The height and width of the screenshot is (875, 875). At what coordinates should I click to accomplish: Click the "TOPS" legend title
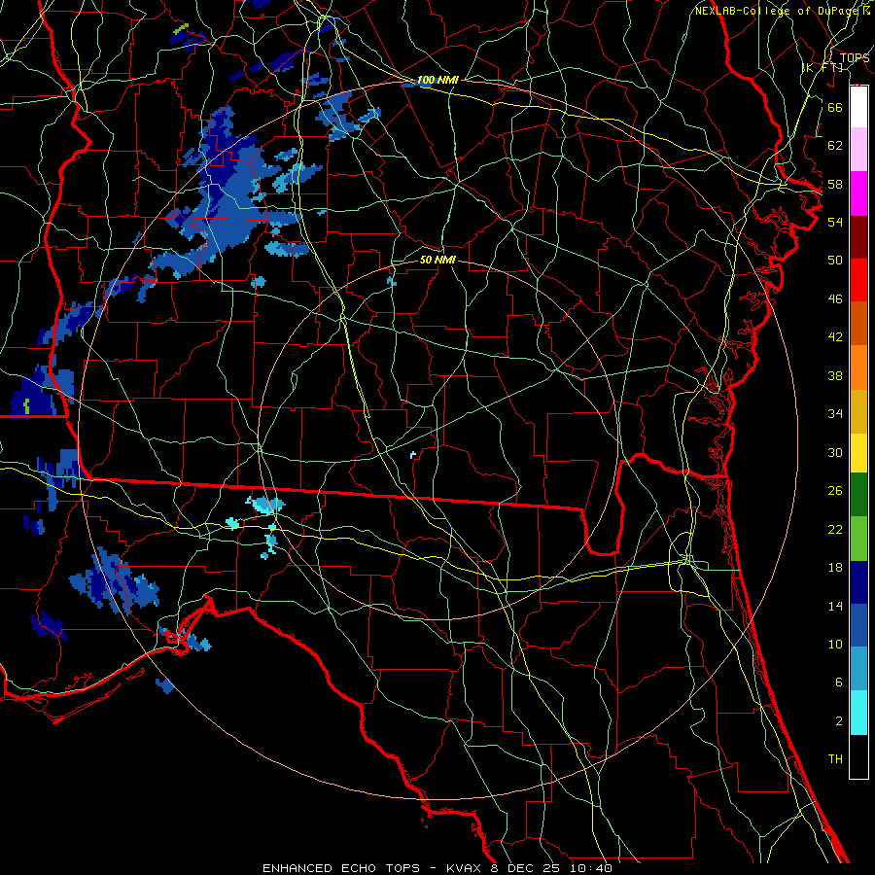[855, 57]
